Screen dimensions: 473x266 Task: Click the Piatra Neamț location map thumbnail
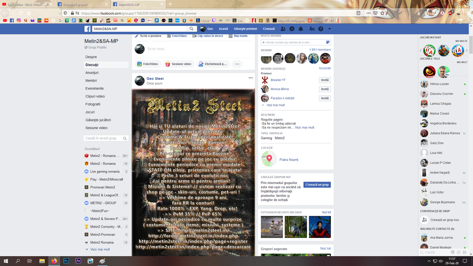[x=269, y=158]
